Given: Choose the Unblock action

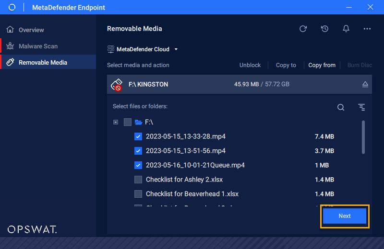Looking at the screenshot, I should click(x=250, y=65).
